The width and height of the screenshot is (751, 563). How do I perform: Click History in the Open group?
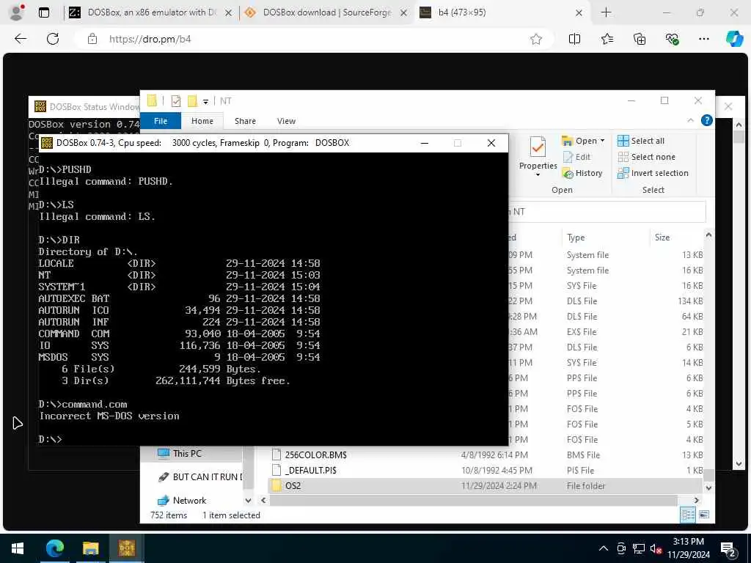(x=582, y=173)
